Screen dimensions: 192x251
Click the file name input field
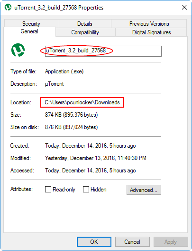click(x=103, y=51)
